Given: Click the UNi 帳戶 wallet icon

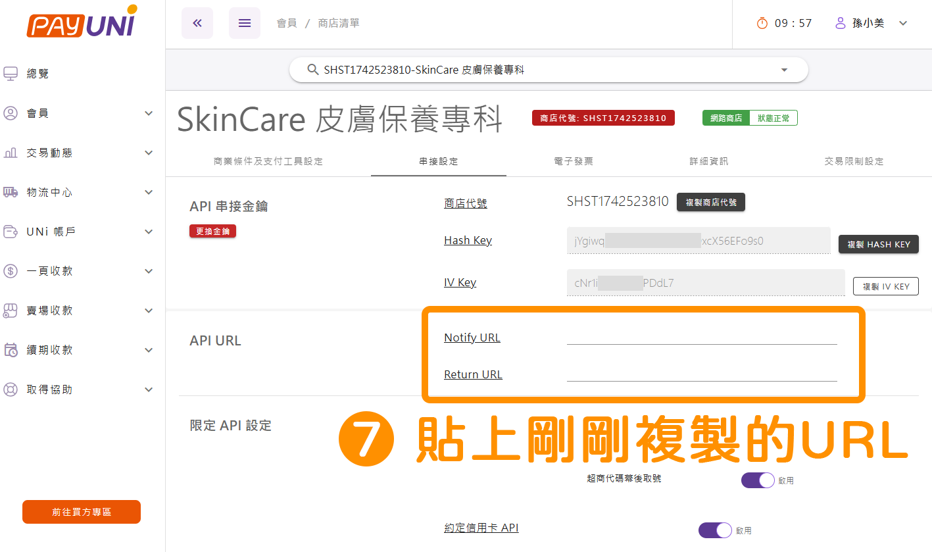Looking at the screenshot, I should click(x=11, y=232).
